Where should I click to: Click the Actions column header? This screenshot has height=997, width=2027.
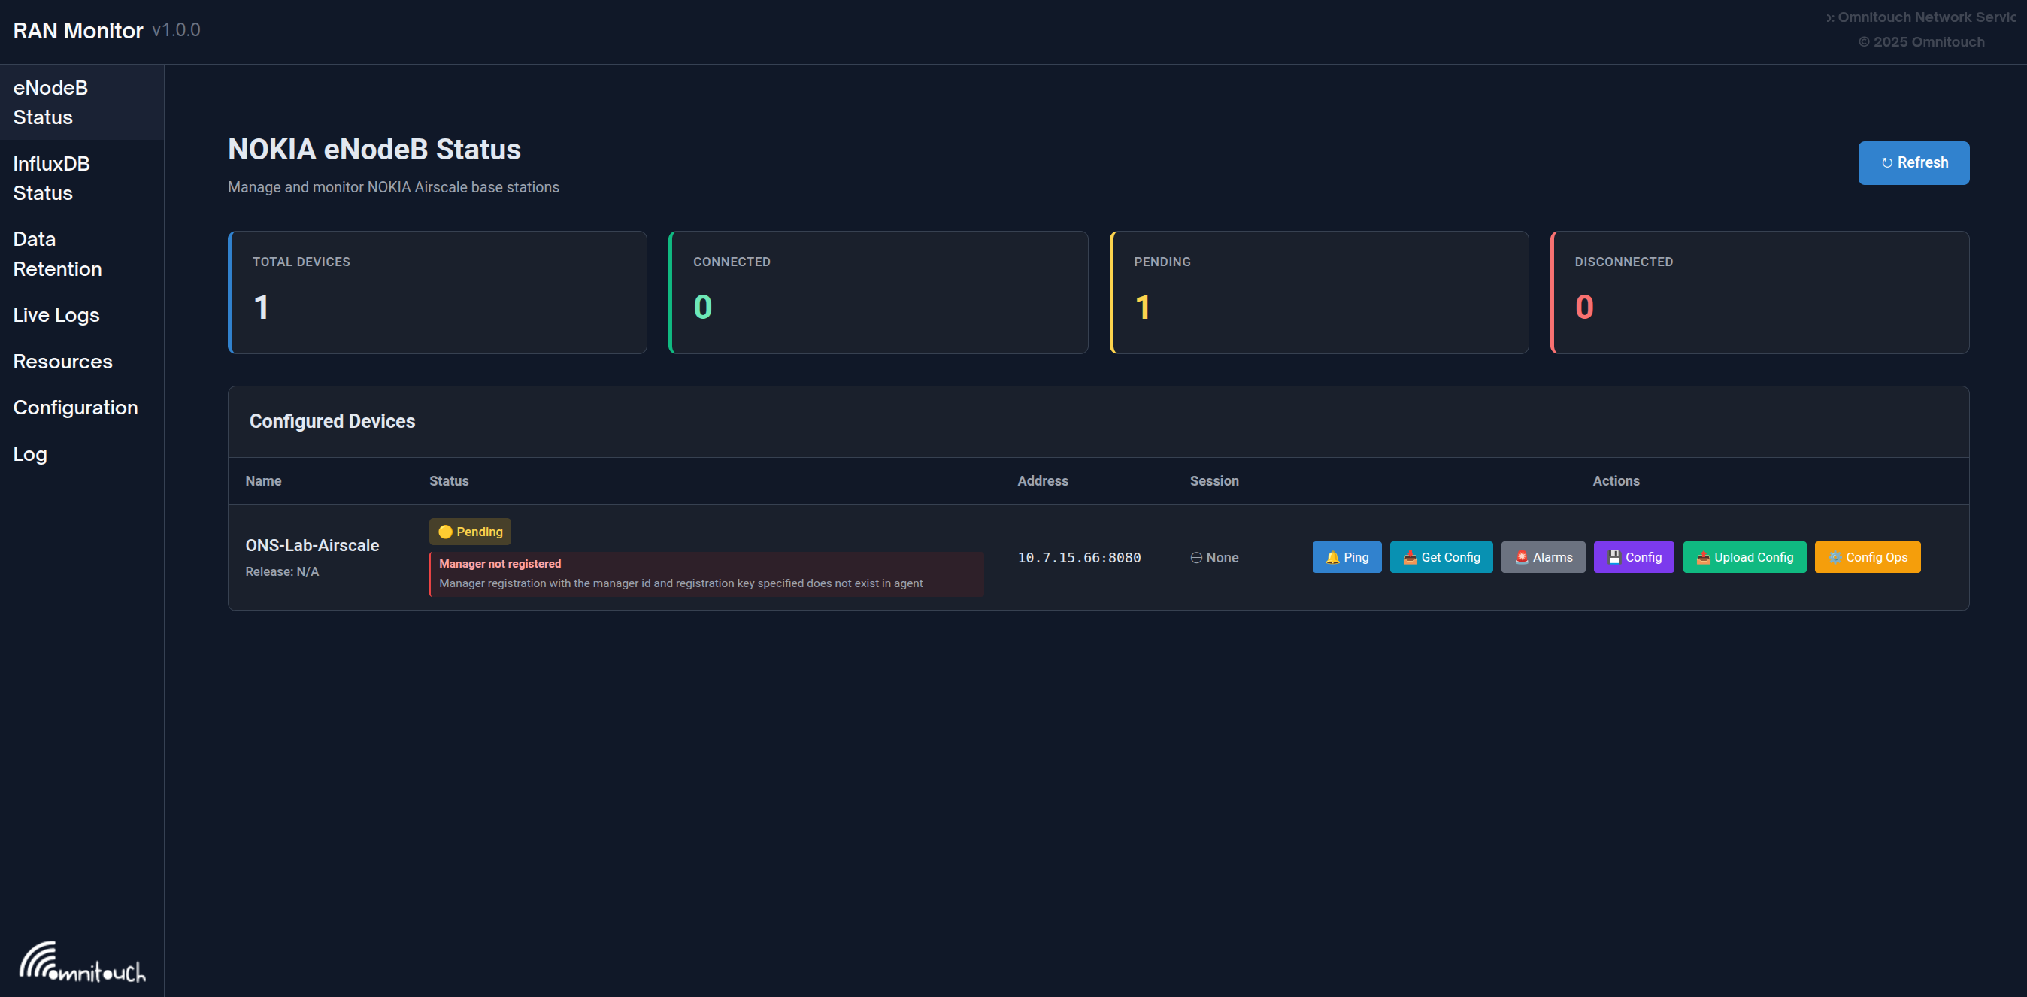point(1616,480)
